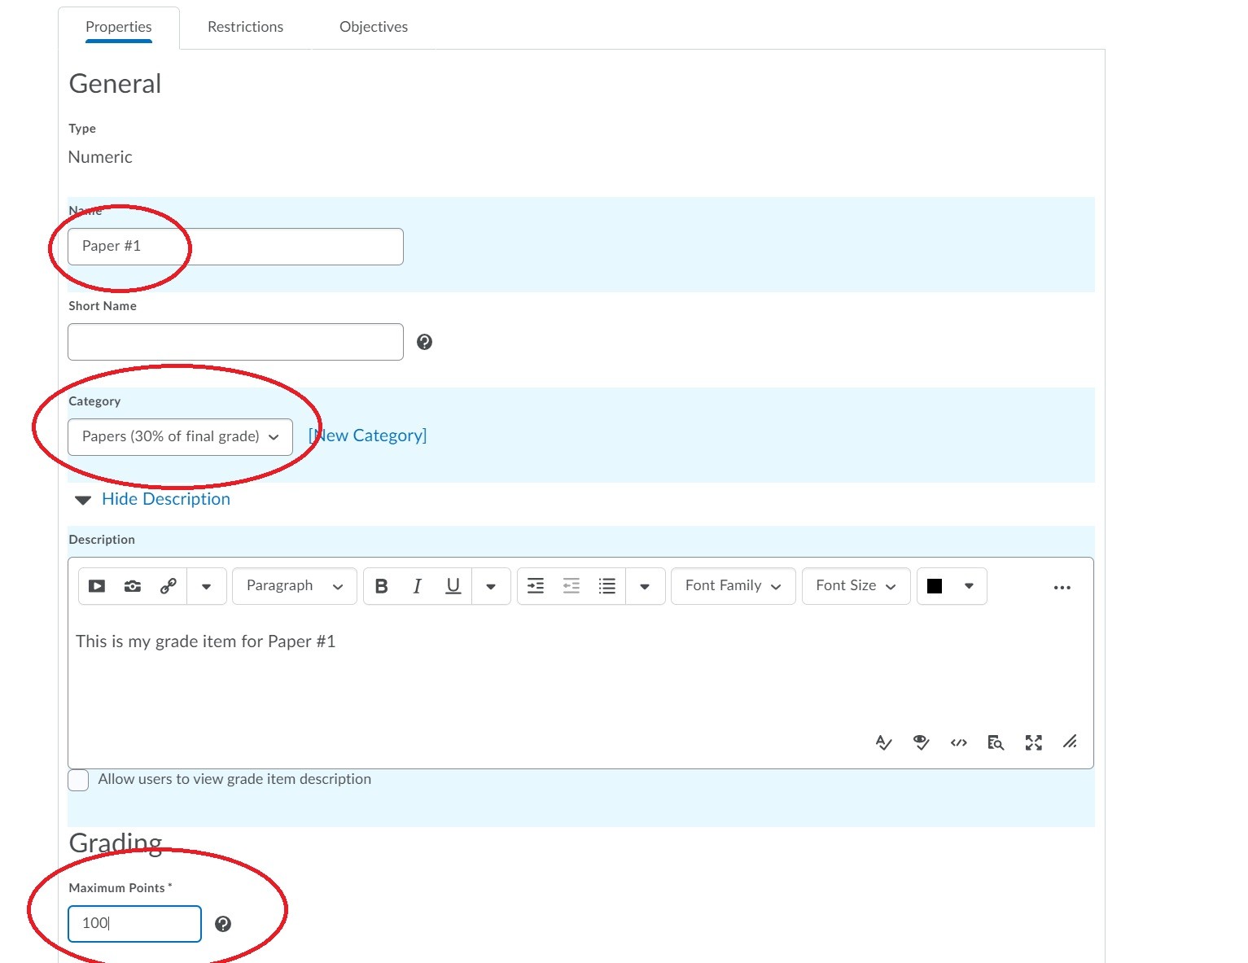Click the Indent icon
The width and height of the screenshot is (1248, 963).
[536, 586]
